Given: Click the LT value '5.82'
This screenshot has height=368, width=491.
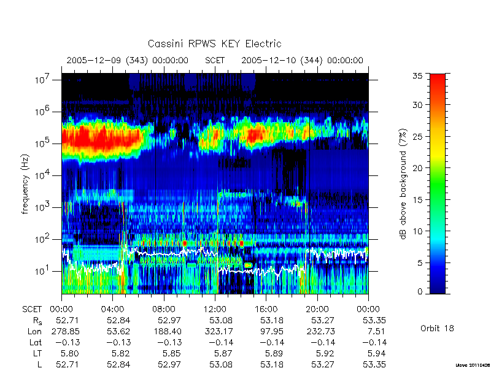Looking at the screenshot, I should pyautogui.click(x=121, y=354).
